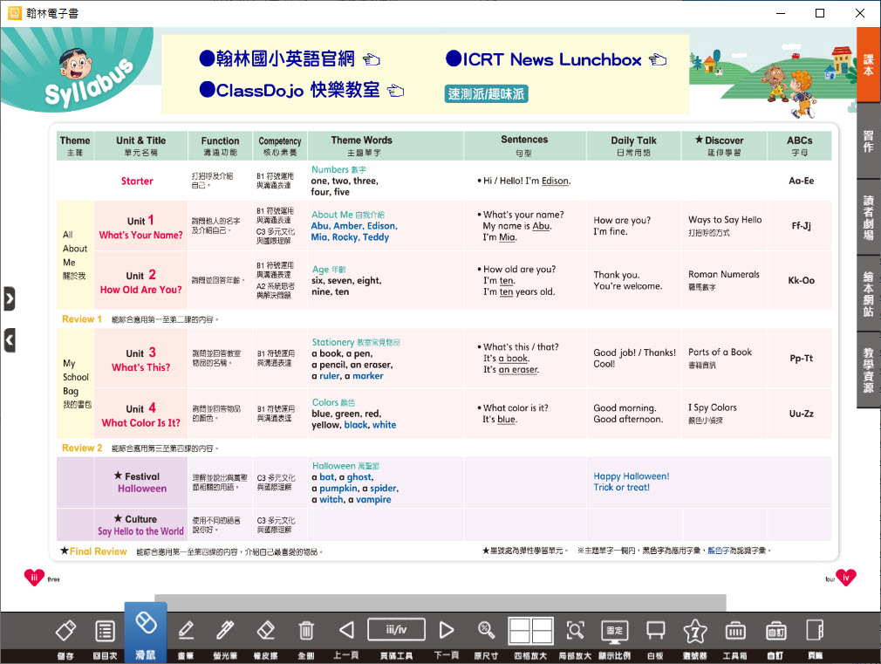Toggle the fixed display ratio (顯示比例)
Image resolution: width=881 pixels, height=664 pixels.
(615, 632)
